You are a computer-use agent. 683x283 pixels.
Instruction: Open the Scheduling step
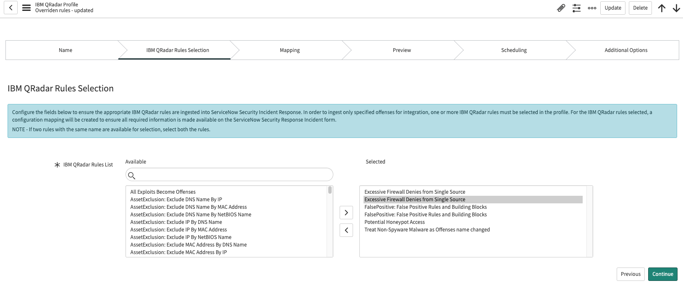(514, 50)
